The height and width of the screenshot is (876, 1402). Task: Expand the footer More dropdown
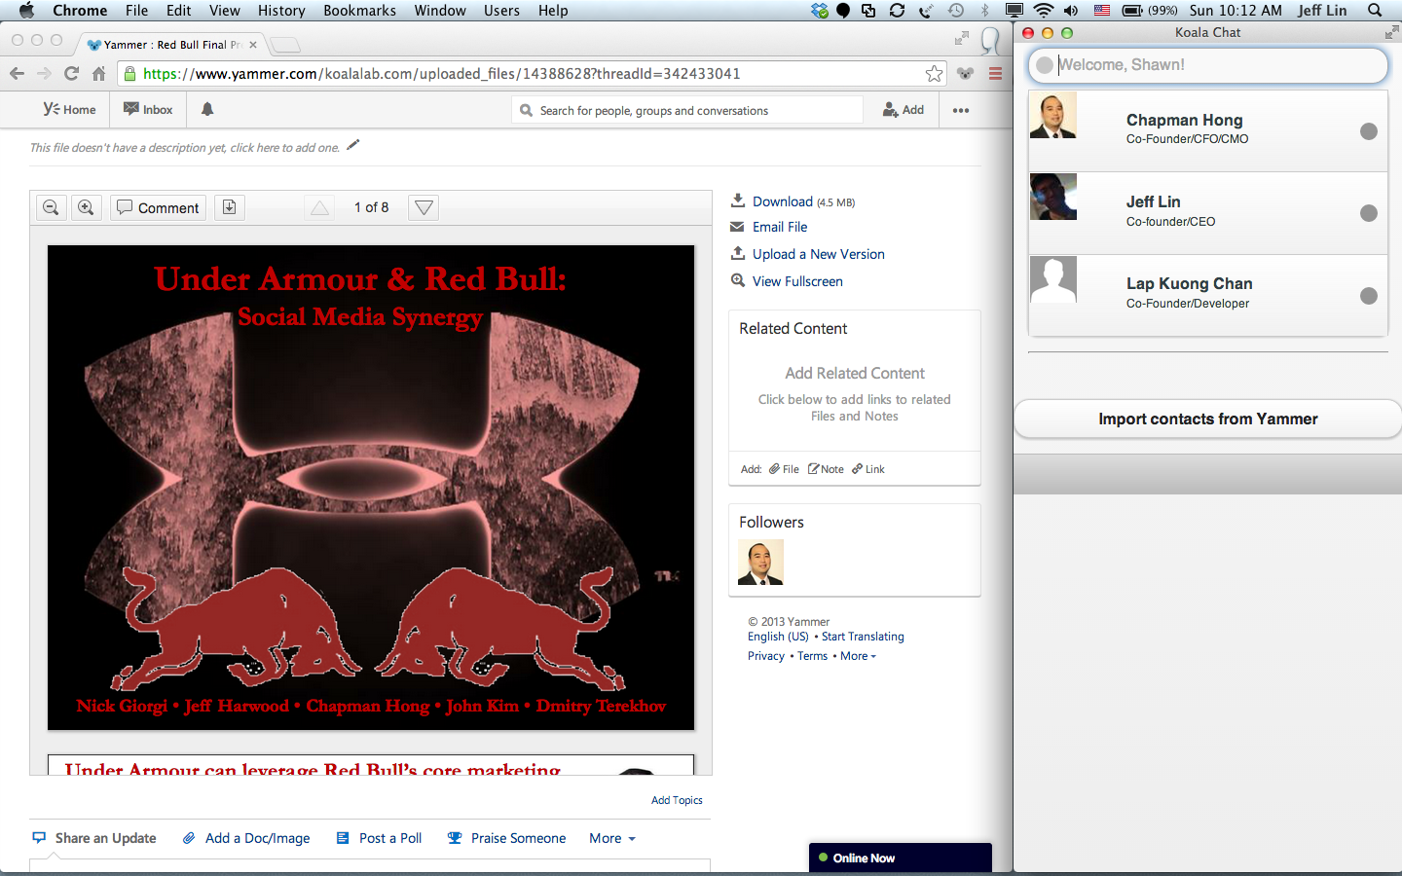coord(858,656)
